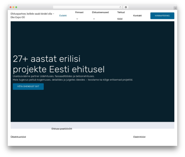Open the Ehituse peatöövõtt link
The height and width of the screenshot is (157, 185).
coord(62,129)
